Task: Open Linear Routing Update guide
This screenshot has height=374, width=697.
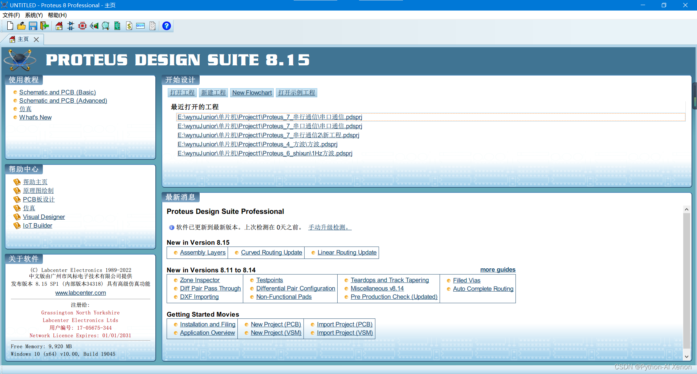Action: click(x=347, y=252)
